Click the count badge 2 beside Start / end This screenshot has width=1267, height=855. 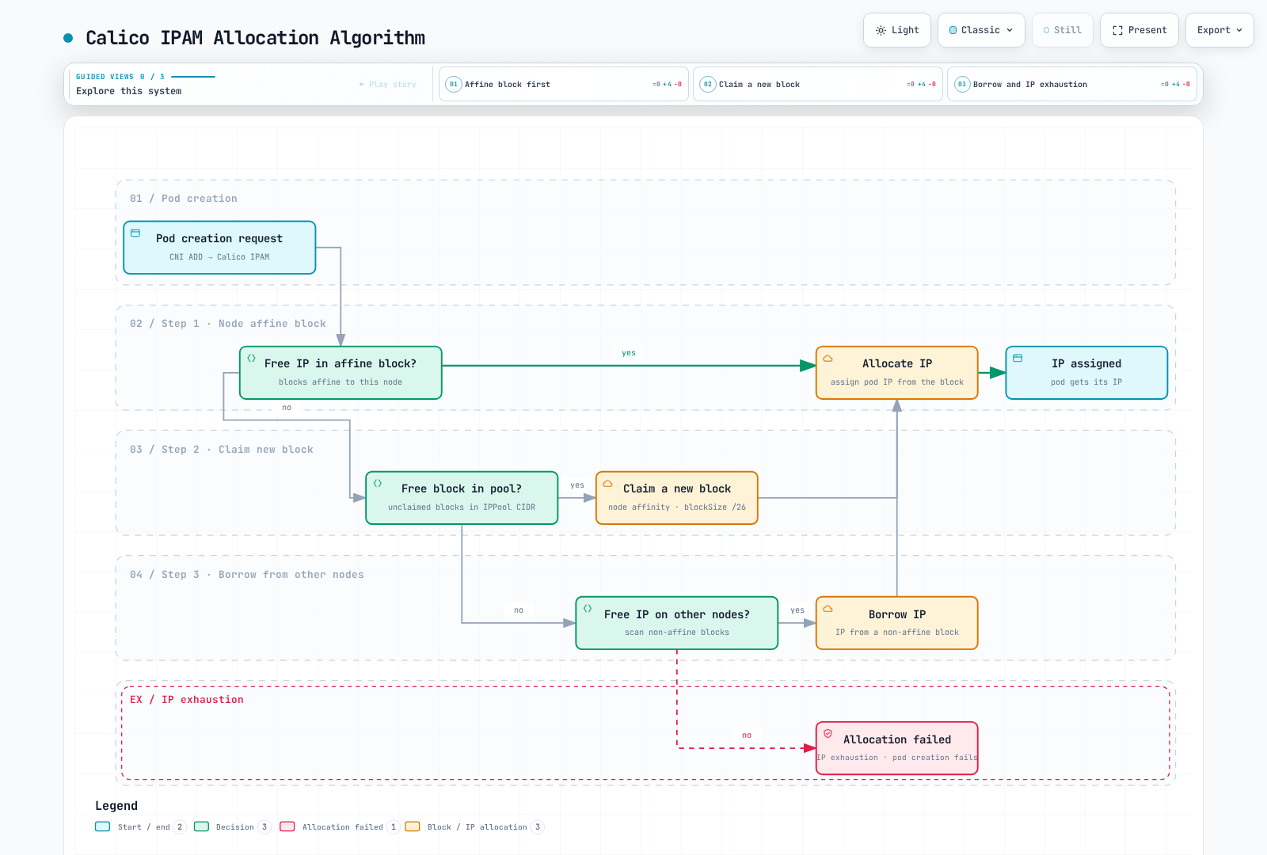[180, 827]
